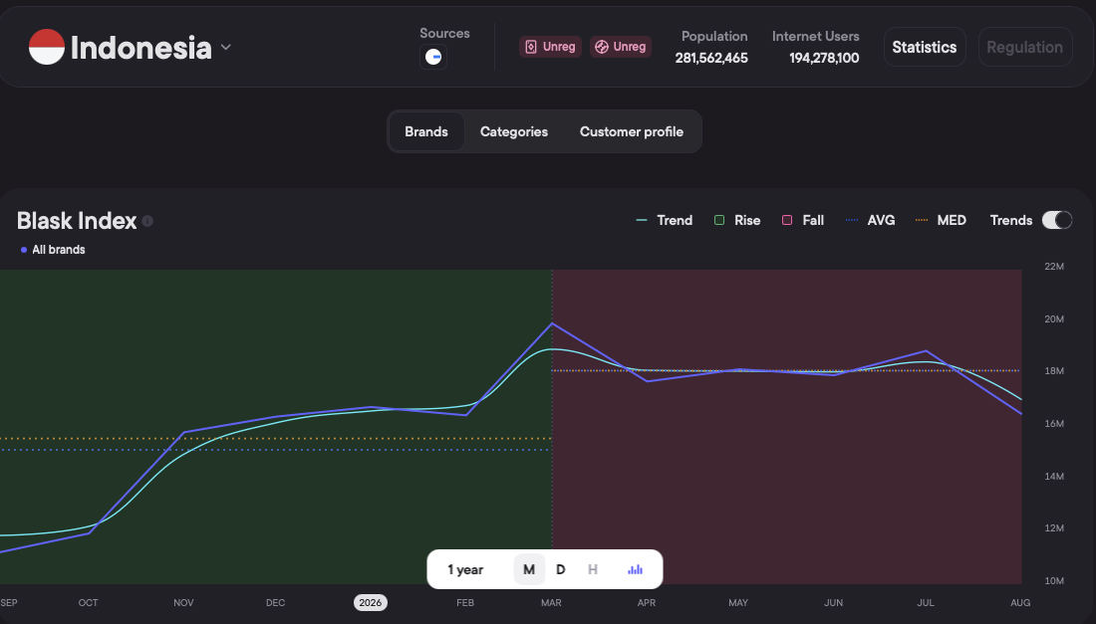Select daily D granularity
1096x624 pixels.
(561, 569)
